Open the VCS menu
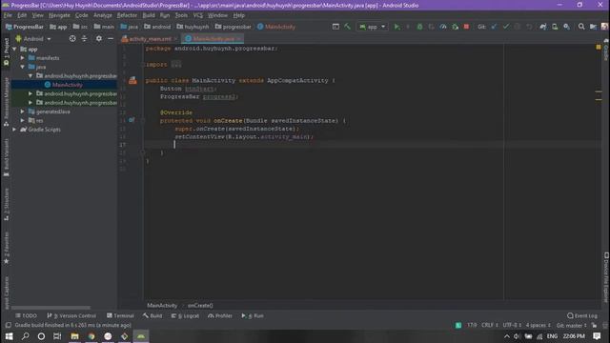The image size is (610, 343). [x=198, y=15]
